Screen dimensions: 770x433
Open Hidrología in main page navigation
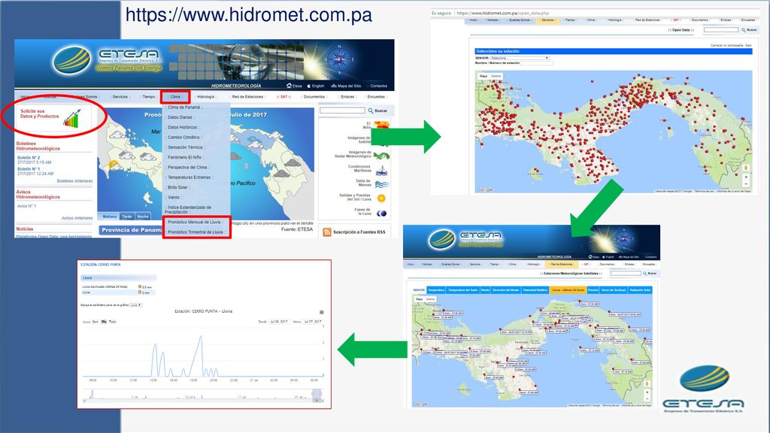coord(206,97)
